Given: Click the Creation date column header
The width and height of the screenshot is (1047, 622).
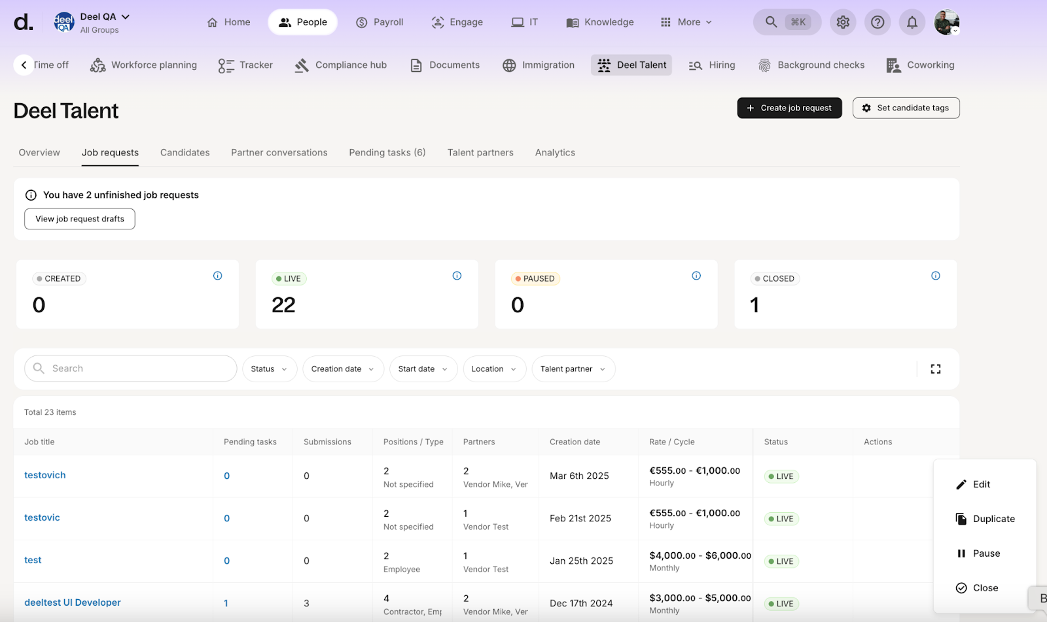Looking at the screenshot, I should pos(575,442).
